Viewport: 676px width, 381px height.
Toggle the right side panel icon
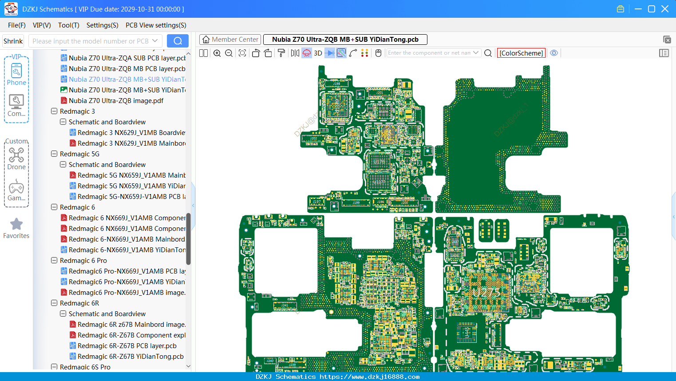point(664,53)
